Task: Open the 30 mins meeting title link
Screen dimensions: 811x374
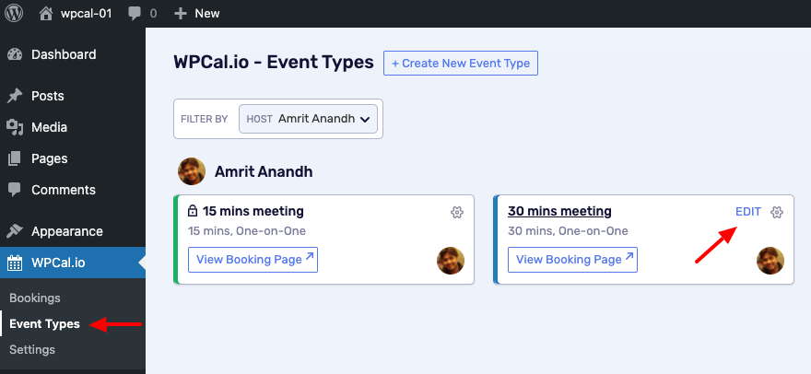Action: coord(559,211)
